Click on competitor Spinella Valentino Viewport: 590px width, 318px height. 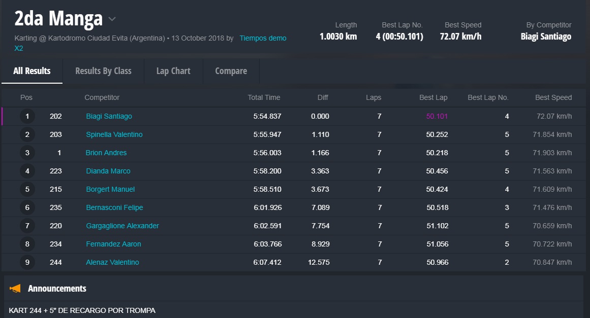coord(114,134)
